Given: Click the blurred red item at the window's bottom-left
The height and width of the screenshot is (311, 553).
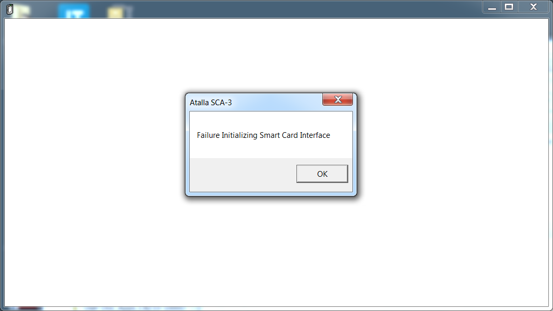Looking at the screenshot, I should point(30,308).
